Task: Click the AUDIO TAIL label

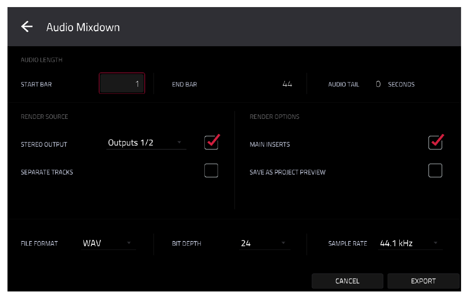Action: click(343, 84)
